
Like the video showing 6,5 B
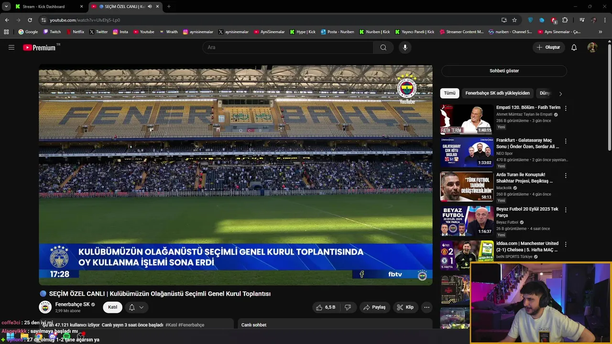pos(326,307)
